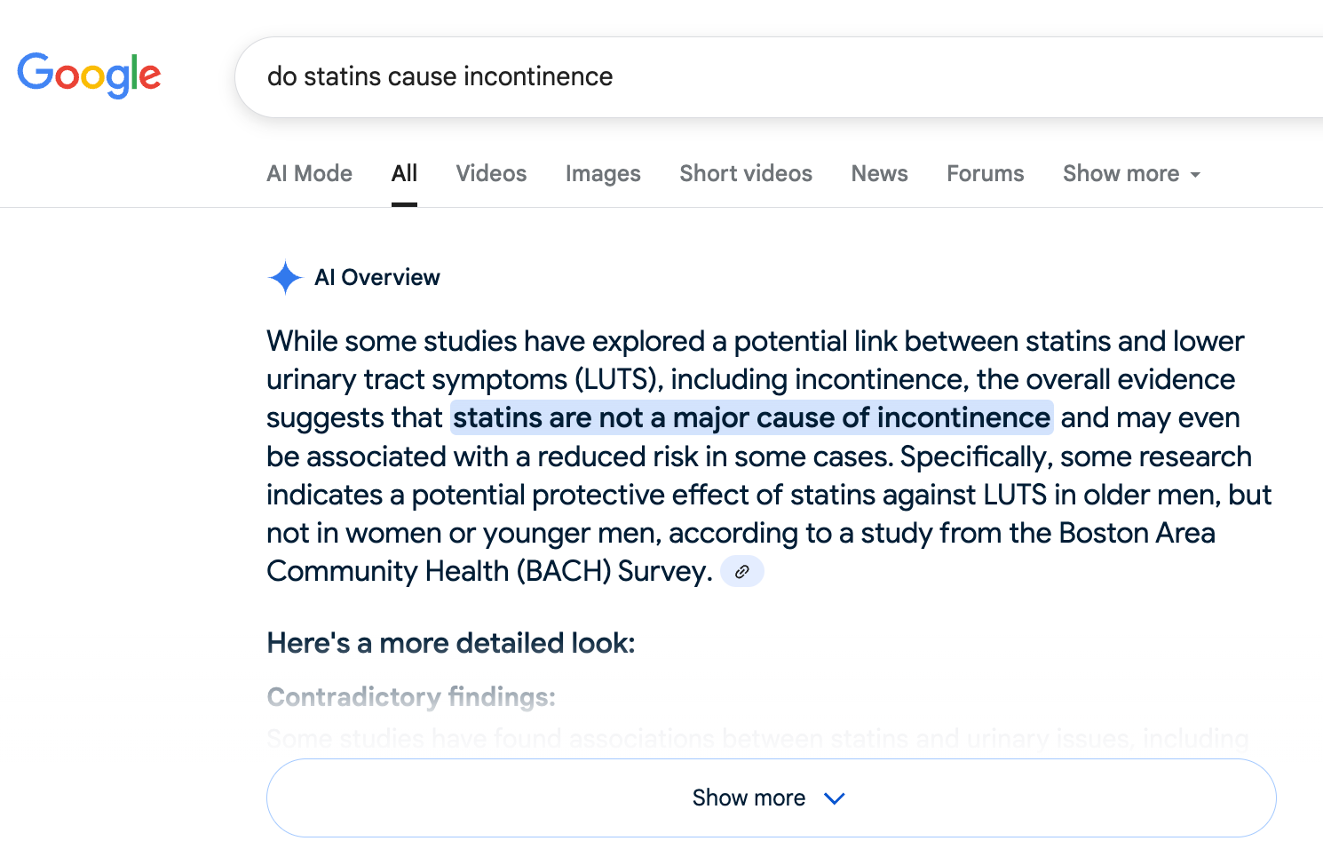
Task: Go to the Images tab
Action: (603, 174)
